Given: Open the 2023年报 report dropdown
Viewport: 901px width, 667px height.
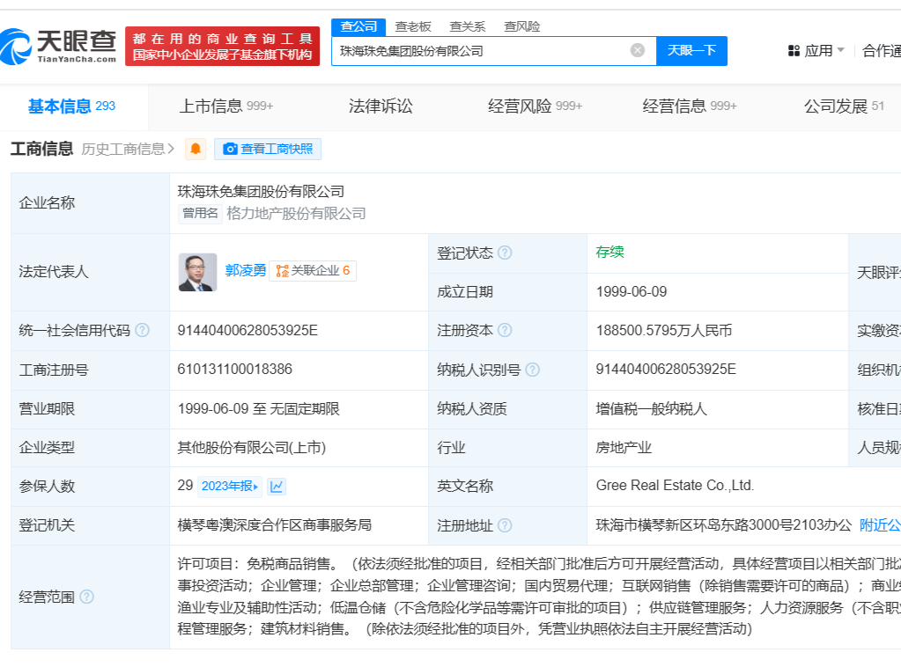Looking at the screenshot, I should [x=230, y=487].
